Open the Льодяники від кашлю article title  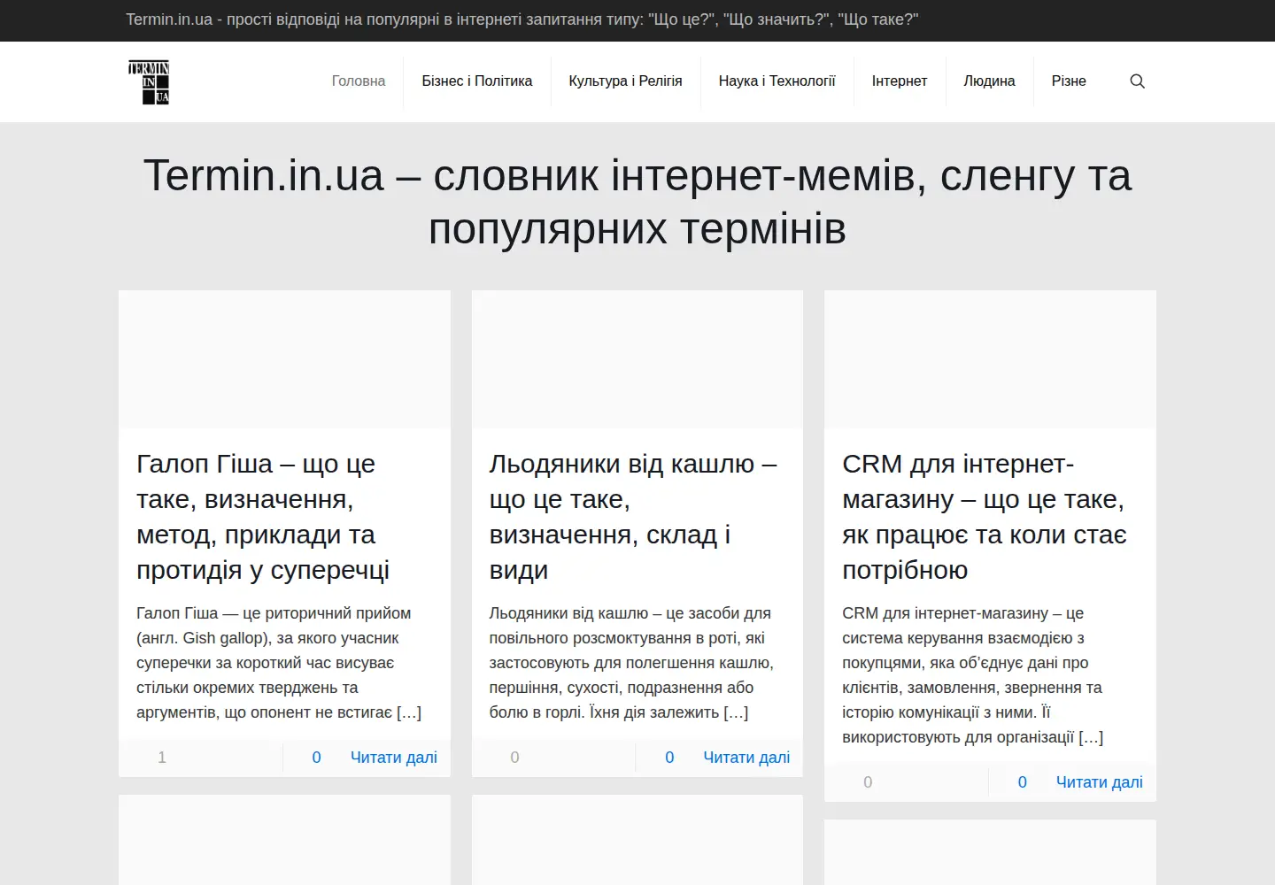[633, 517]
